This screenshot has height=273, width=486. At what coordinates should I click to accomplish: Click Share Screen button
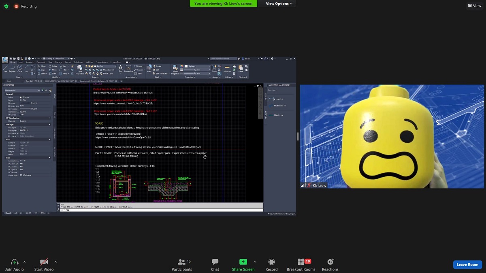(x=243, y=265)
